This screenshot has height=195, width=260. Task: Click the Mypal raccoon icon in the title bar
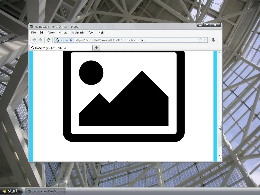(31, 26)
